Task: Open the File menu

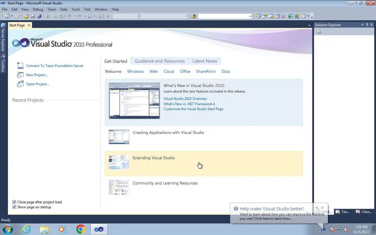Action: 5,9
